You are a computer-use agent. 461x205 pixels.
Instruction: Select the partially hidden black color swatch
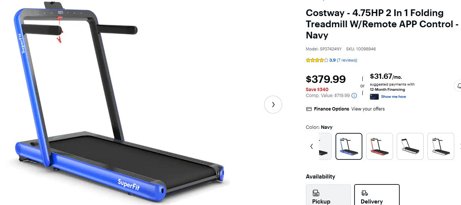pyautogui.click(x=325, y=146)
